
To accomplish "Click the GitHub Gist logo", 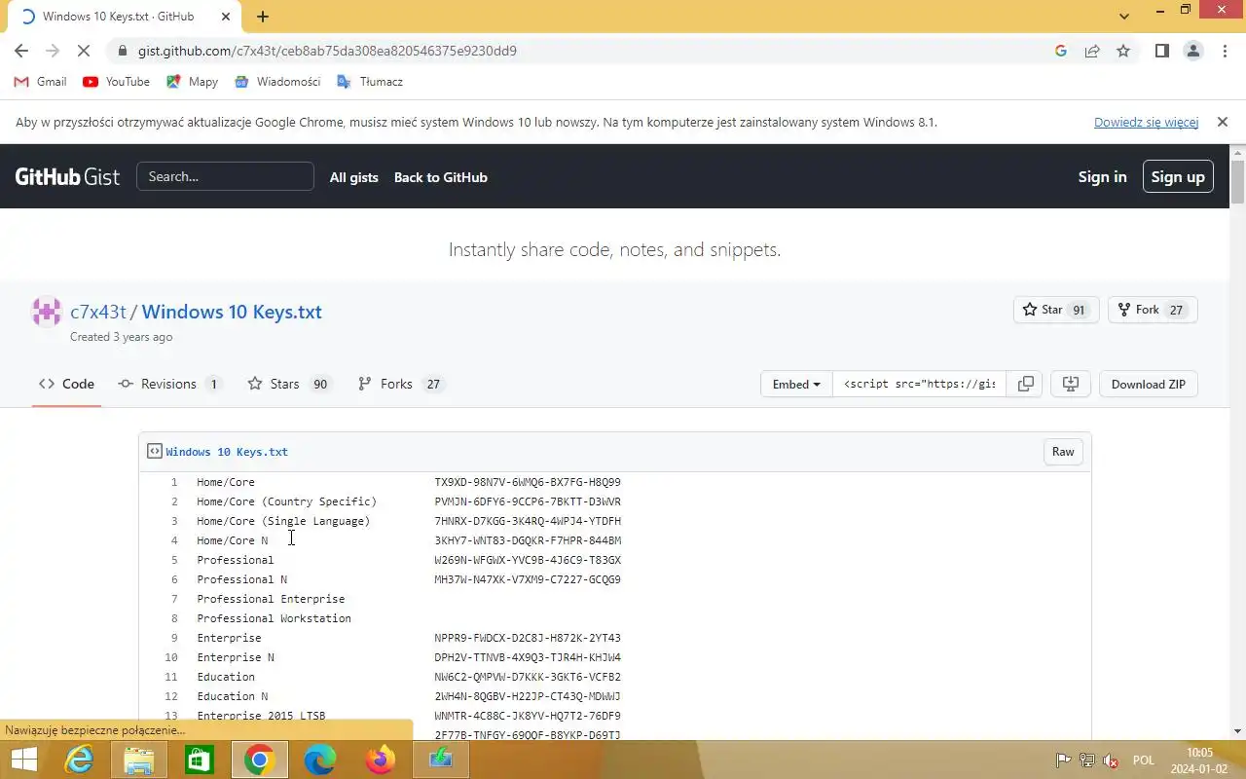I will coord(67,176).
